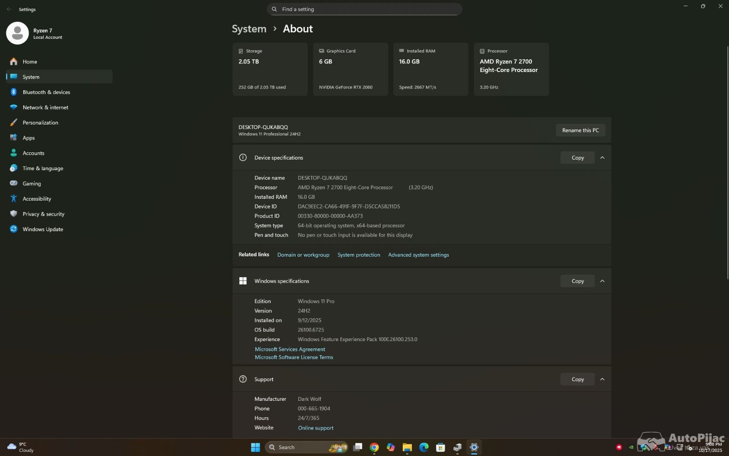Open Personalization settings page

40,123
